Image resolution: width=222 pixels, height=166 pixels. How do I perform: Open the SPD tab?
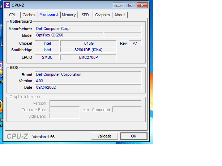(x=85, y=15)
